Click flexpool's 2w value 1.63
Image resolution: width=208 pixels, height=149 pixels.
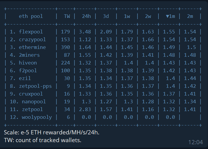pos(148,32)
